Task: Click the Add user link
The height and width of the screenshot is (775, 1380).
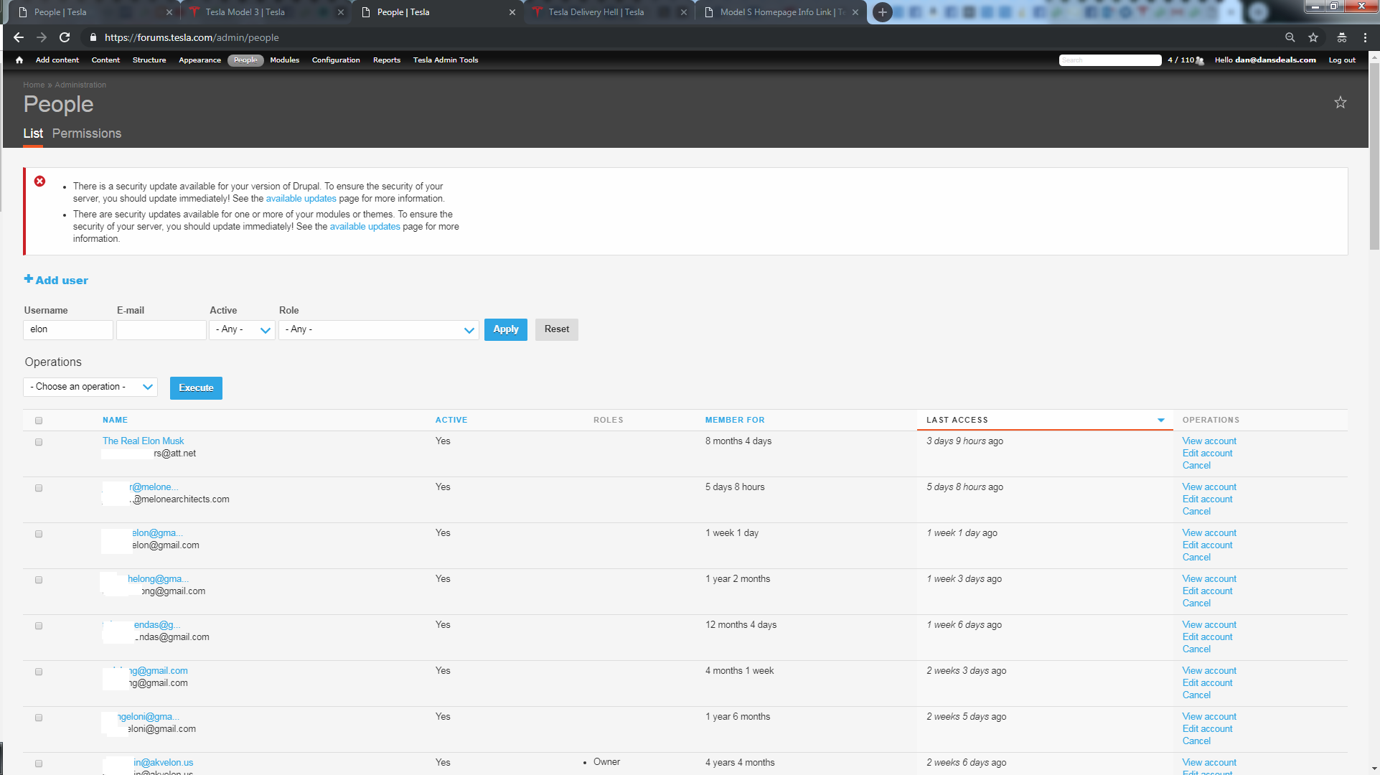Action: coord(62,281)
